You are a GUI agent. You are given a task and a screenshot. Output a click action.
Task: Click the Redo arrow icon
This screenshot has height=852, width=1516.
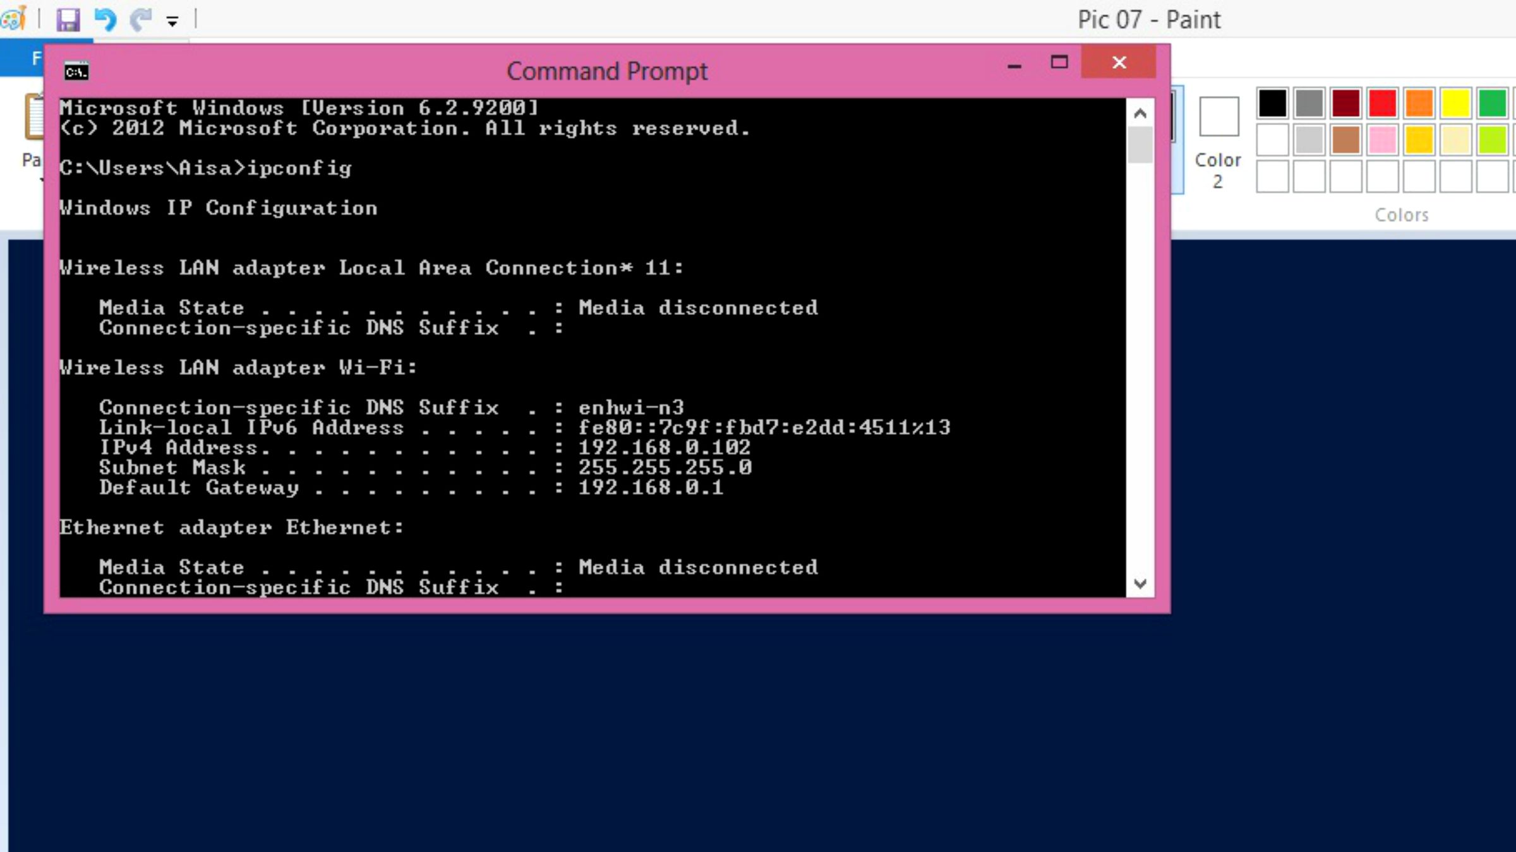point(140,20)
